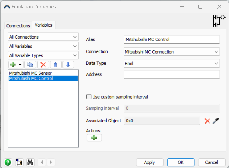This screenshot has width=229, height=168.
Task: Duplicate the selected variable with copy icon
Action: pyautogui.click(x=30, y=65)
